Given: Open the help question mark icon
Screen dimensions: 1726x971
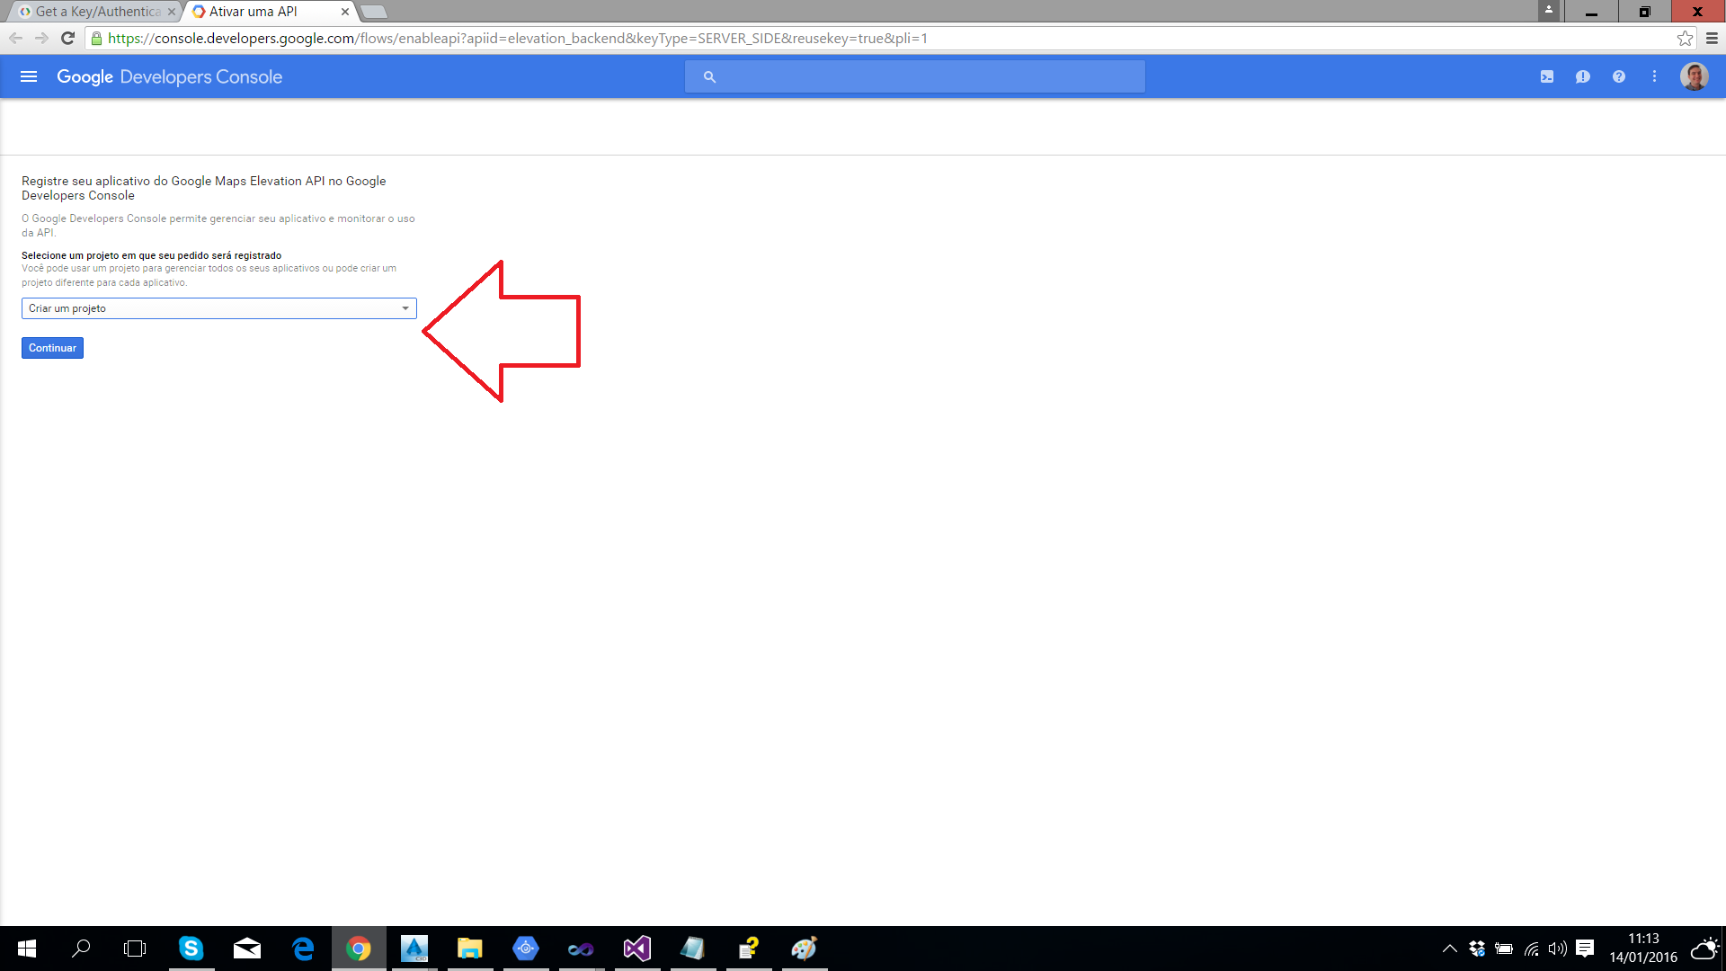Looking at the screenshot, I should (x=1618, y=77).
